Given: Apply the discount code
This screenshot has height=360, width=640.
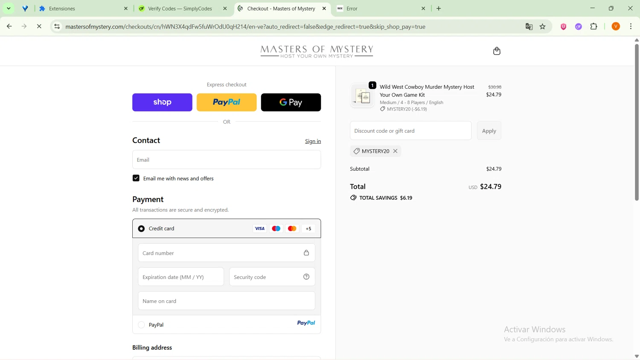Looking at the screenshot, I should (x=489, y=131).
